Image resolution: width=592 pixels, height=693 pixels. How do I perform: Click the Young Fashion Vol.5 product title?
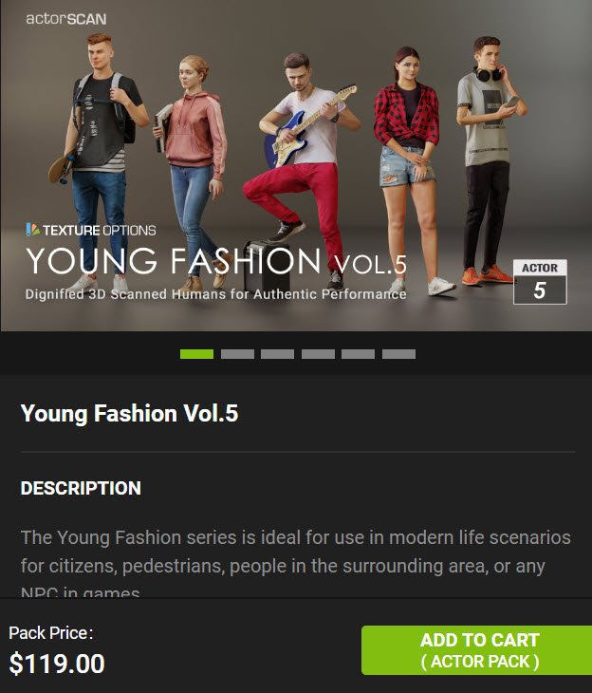tap(129, 414)
